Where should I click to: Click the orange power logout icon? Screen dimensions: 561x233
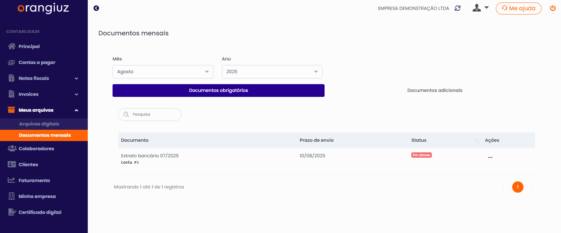coord(553,8)
